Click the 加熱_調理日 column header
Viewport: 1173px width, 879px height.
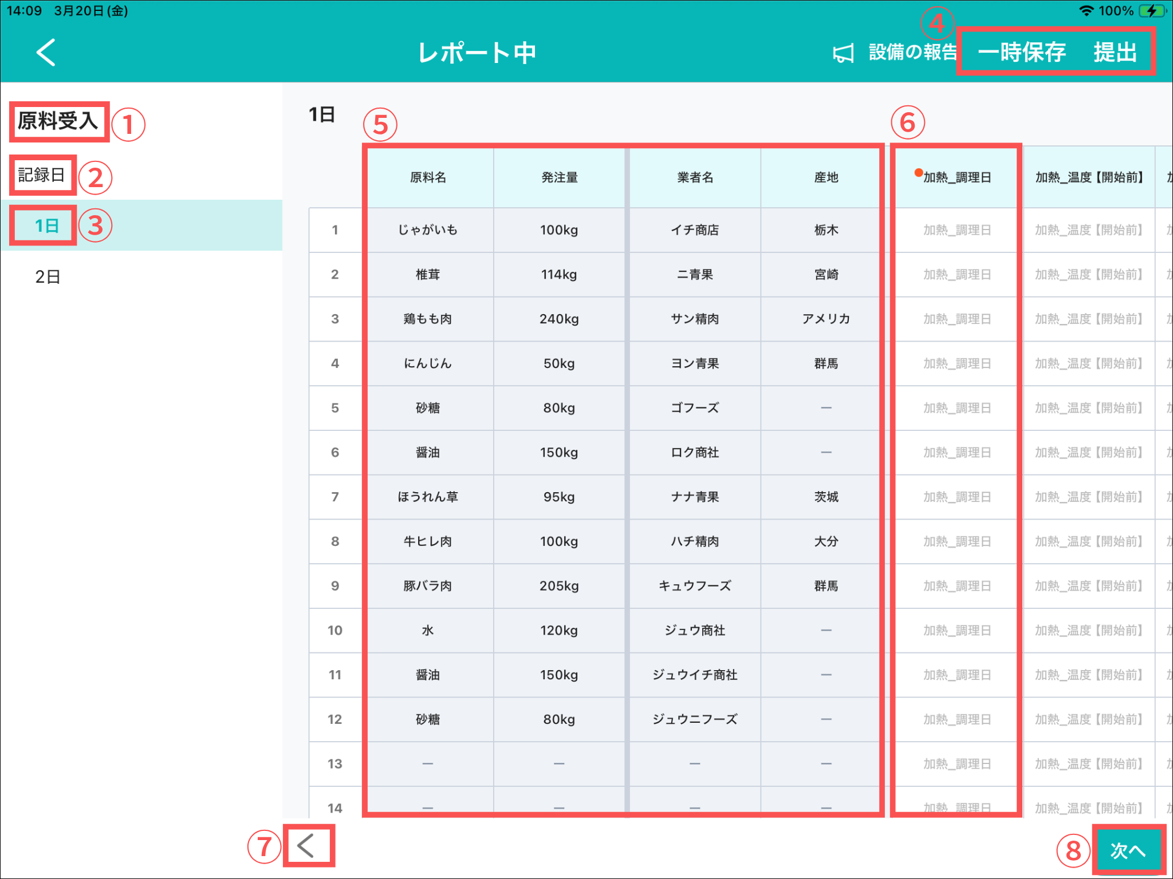click(x=956, y=177)
